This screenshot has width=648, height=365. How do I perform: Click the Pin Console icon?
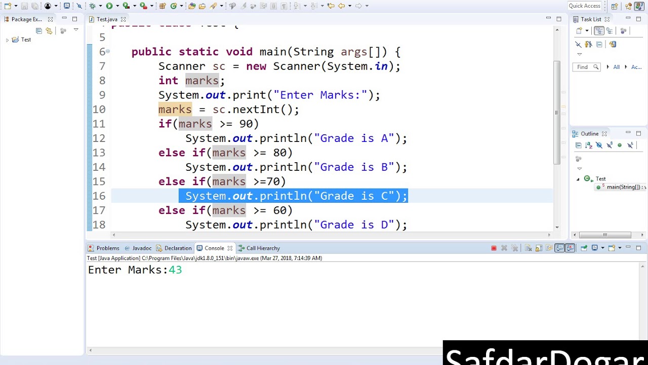click(584, 248)
